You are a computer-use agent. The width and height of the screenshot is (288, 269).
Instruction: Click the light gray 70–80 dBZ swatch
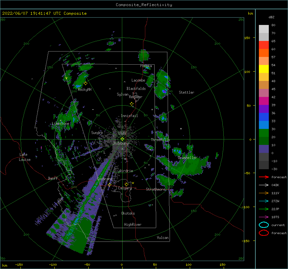(264, 29)
